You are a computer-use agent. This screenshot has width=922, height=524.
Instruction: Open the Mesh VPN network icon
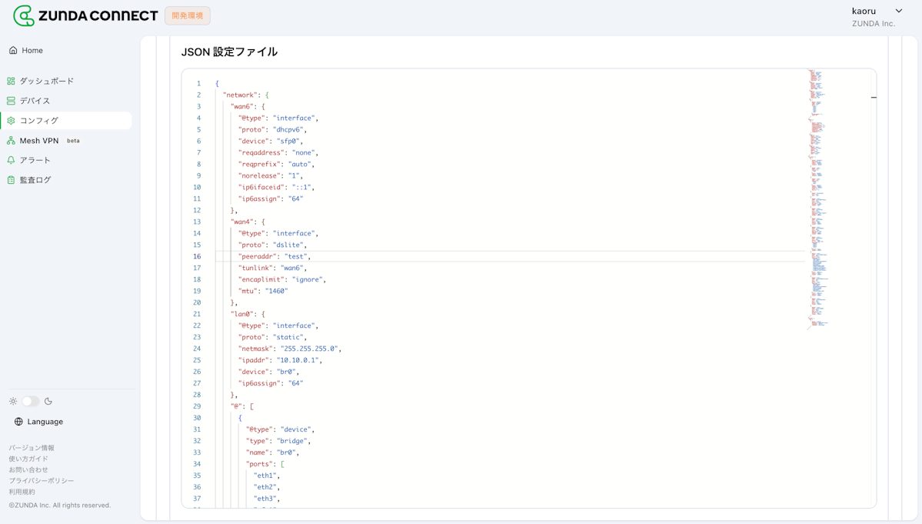(12, 141)
